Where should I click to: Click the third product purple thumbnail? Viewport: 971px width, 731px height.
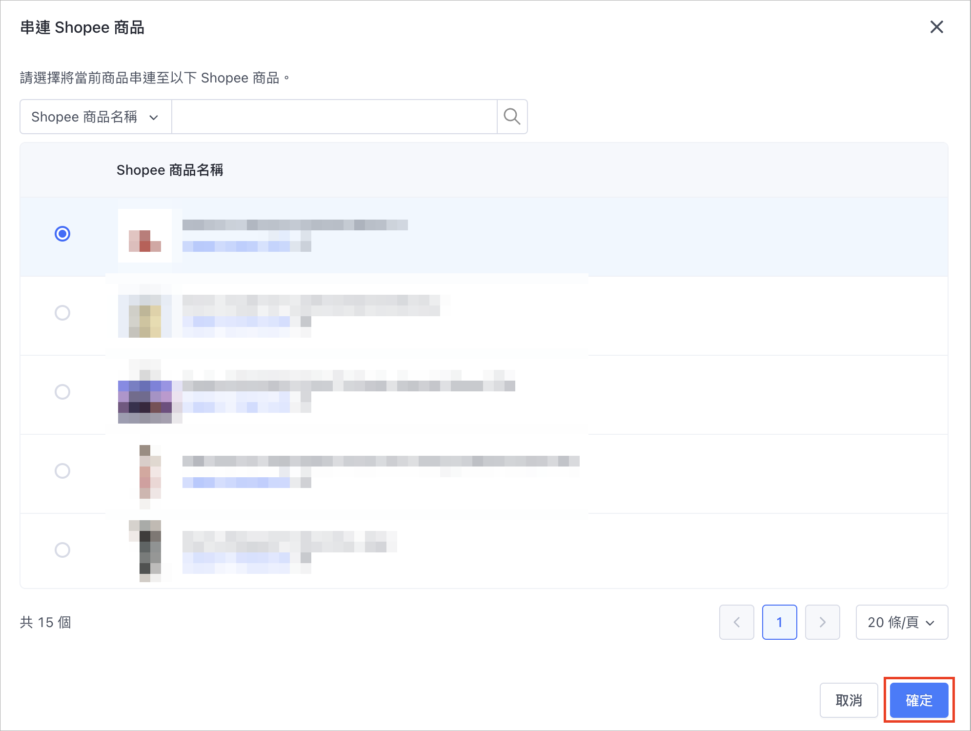(145, 396)
